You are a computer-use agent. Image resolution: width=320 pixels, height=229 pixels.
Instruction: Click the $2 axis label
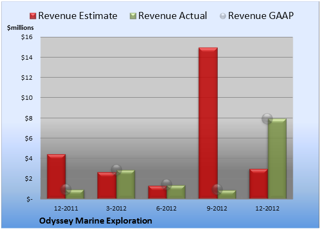click(x=29, y=179)
